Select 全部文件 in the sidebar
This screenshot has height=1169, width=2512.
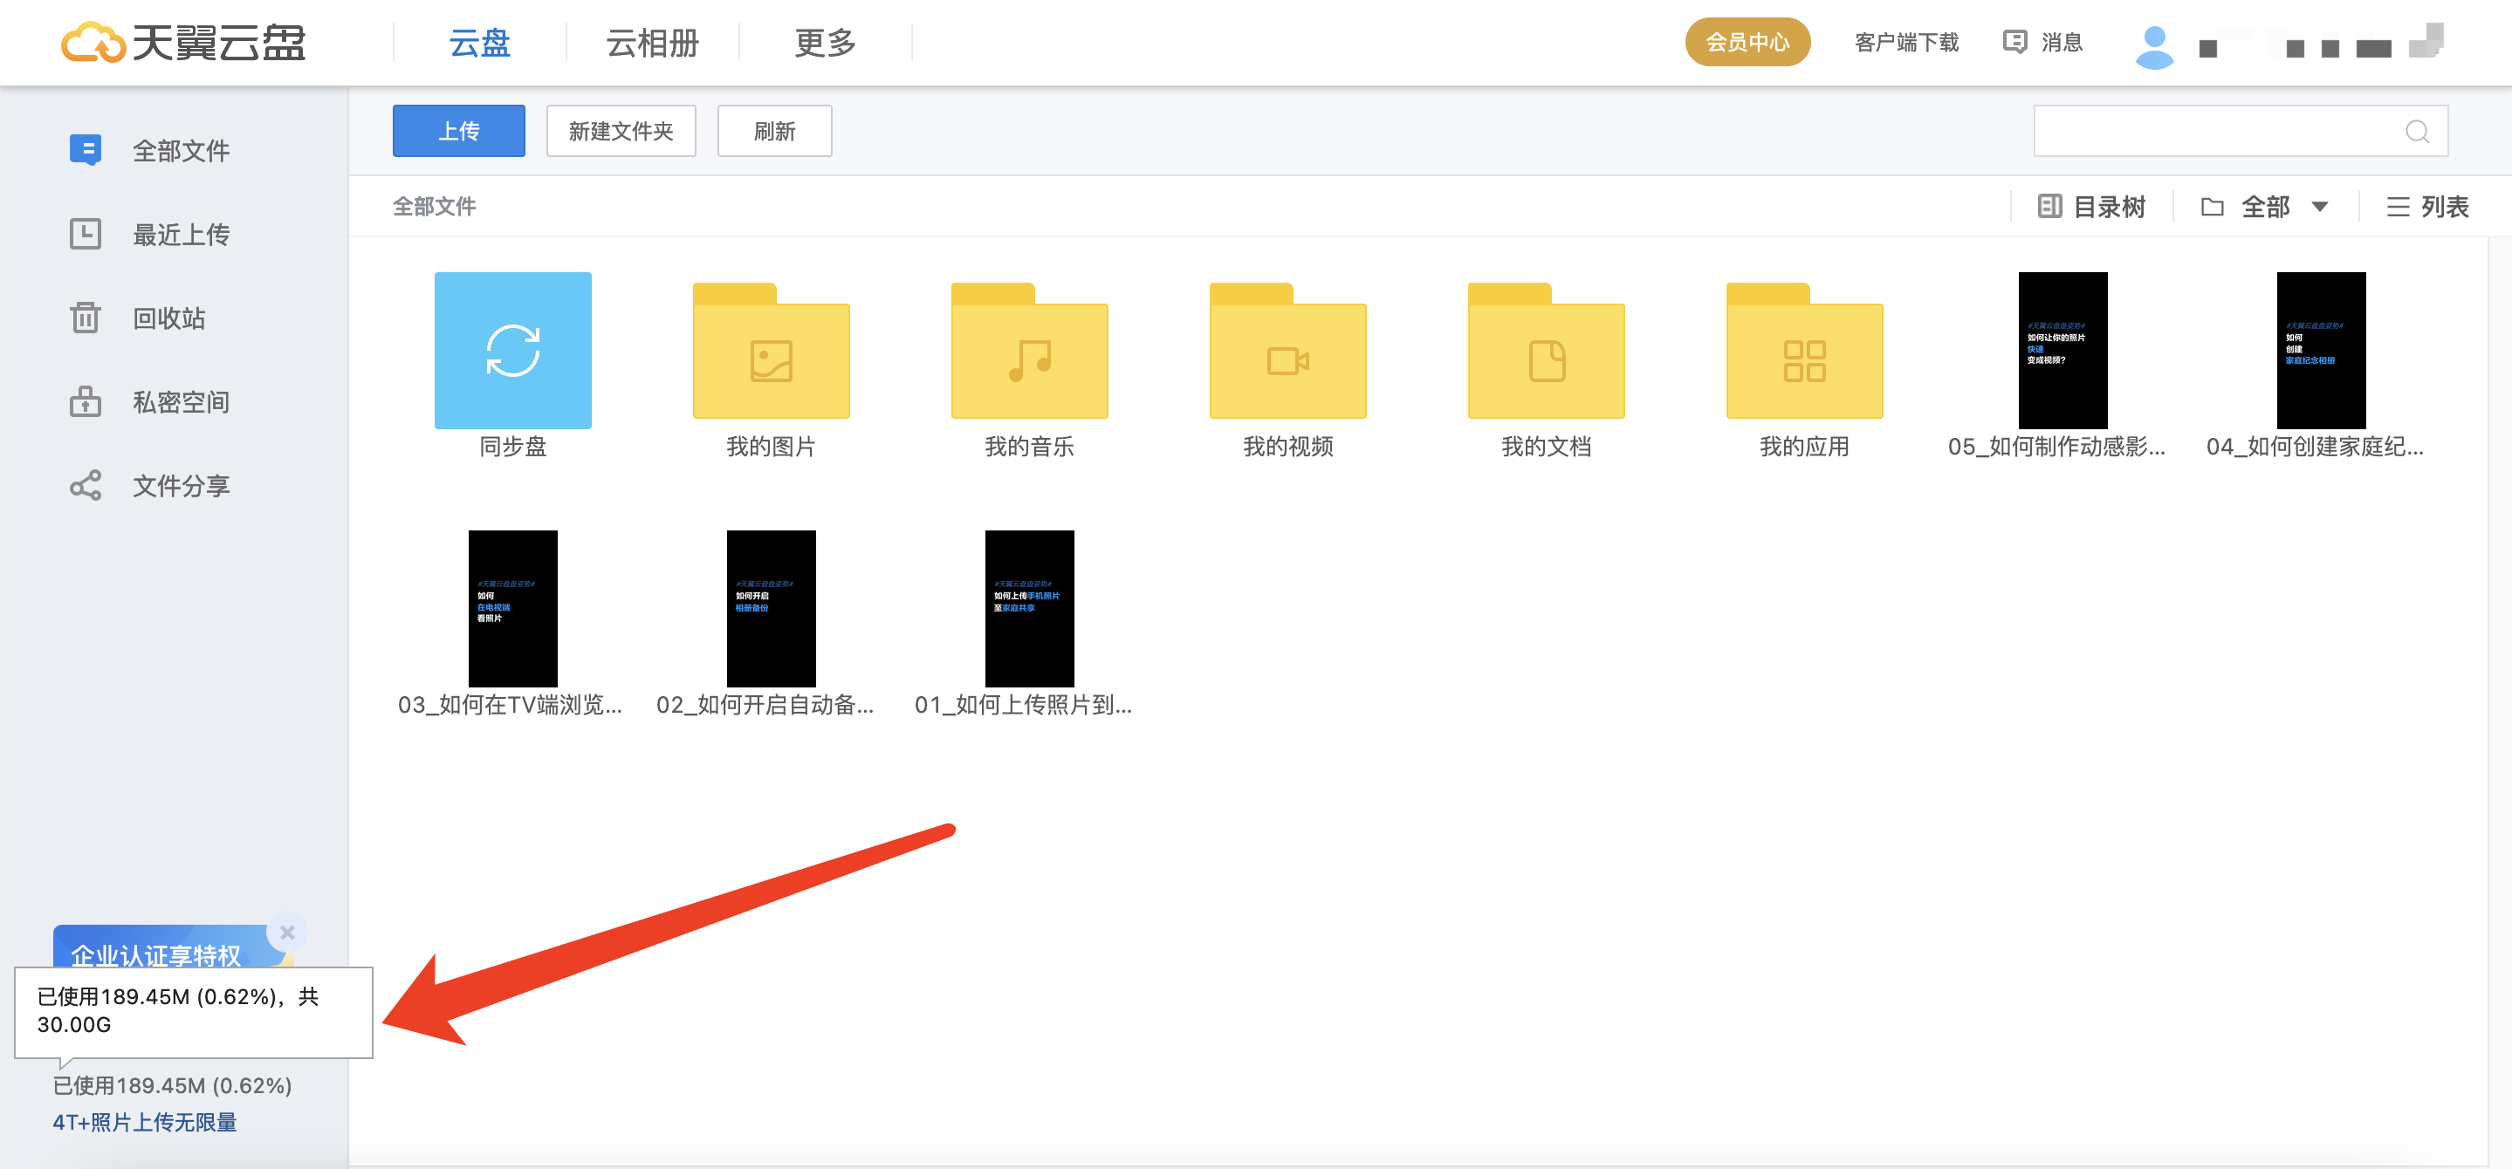pyautogui.click(x=181, y=150)
